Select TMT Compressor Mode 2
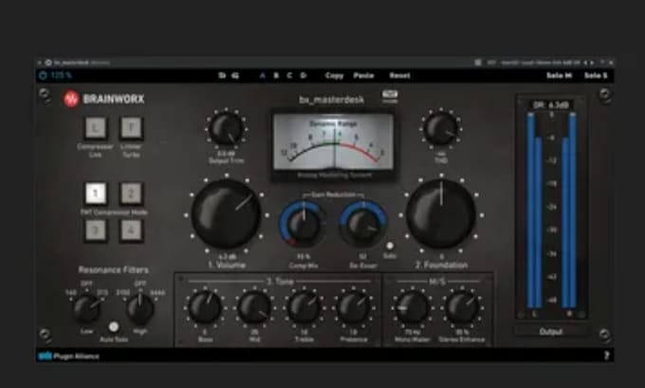 point(131,194)
